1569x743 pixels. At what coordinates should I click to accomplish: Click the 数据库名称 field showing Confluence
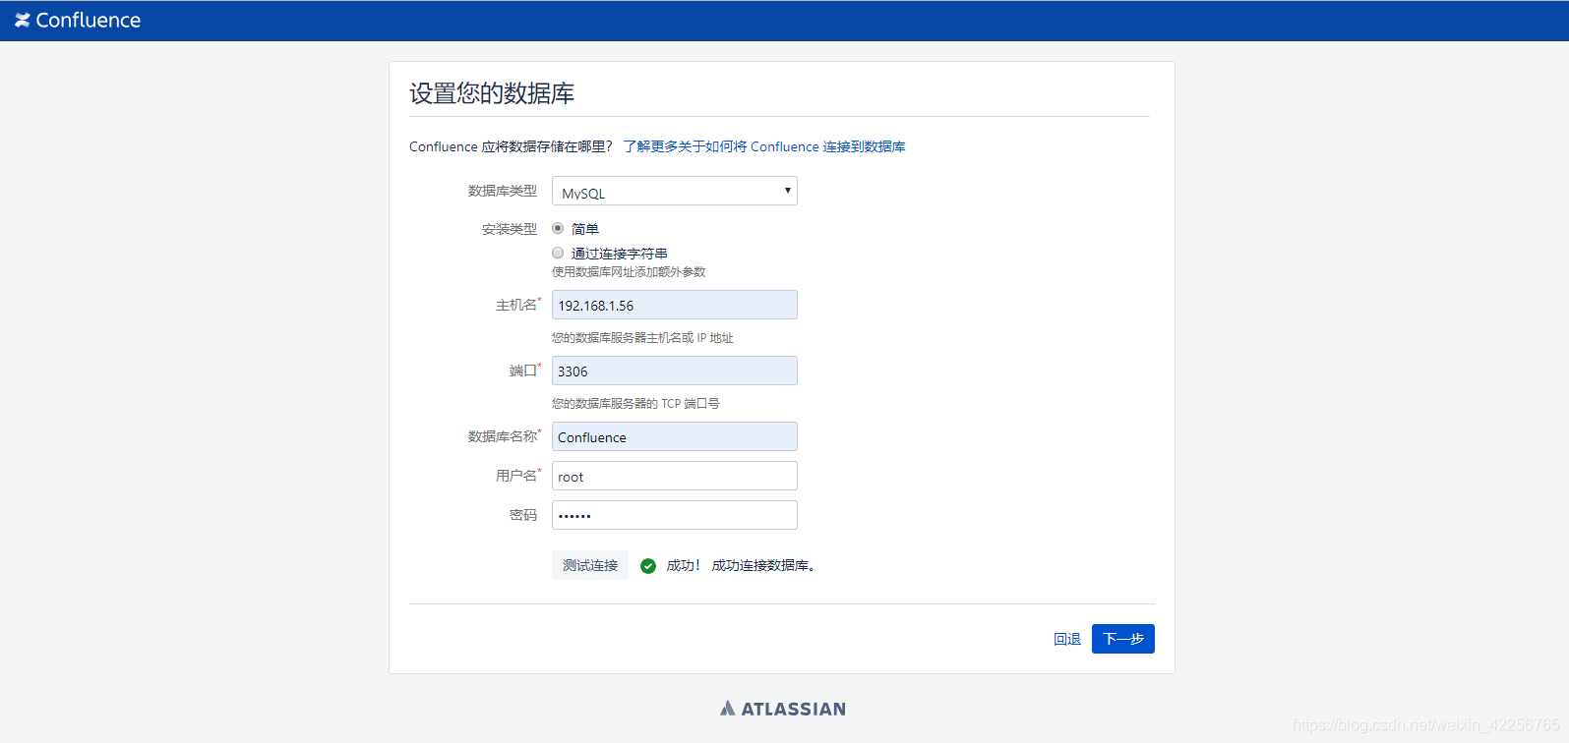[x=675, y=436]
